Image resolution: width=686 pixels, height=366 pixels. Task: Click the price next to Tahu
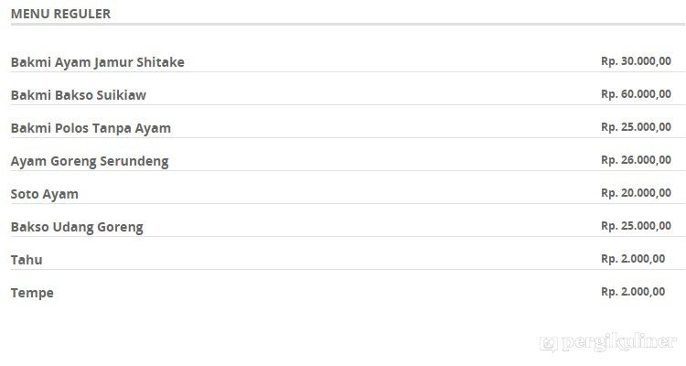pos(633,259)
